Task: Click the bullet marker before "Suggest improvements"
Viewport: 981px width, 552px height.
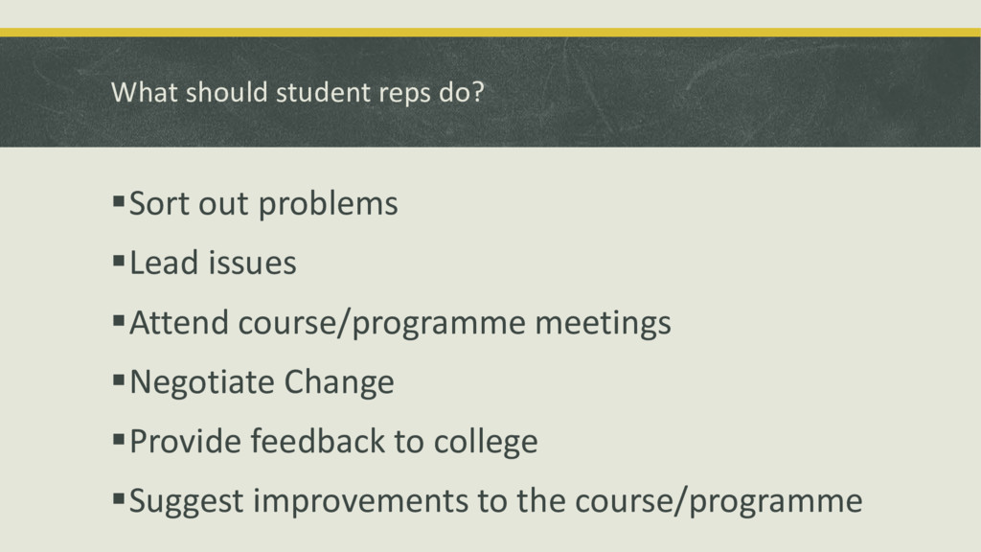Action: click(119, 499)
